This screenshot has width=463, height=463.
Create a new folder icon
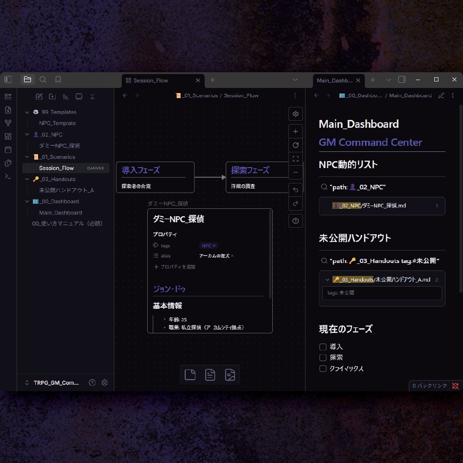[x=52, y=97]
